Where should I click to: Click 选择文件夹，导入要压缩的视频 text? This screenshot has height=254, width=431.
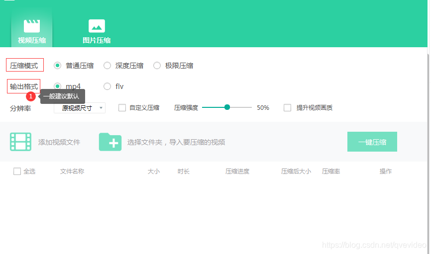pyautogui.click(x=176, y=142)
